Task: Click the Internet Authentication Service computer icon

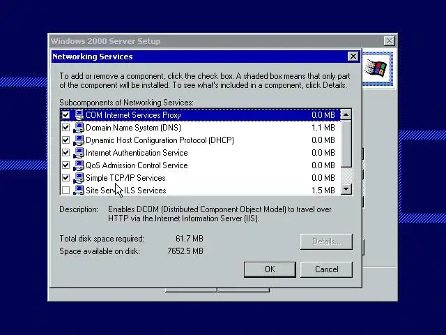Action: pyautogui.click(x=79, y=153)
